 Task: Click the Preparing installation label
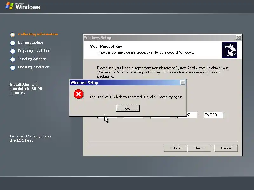coord(34,51)
